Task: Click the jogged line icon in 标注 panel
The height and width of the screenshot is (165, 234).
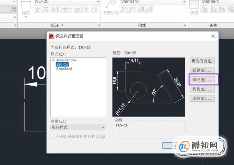Action: tap(95, 9)
